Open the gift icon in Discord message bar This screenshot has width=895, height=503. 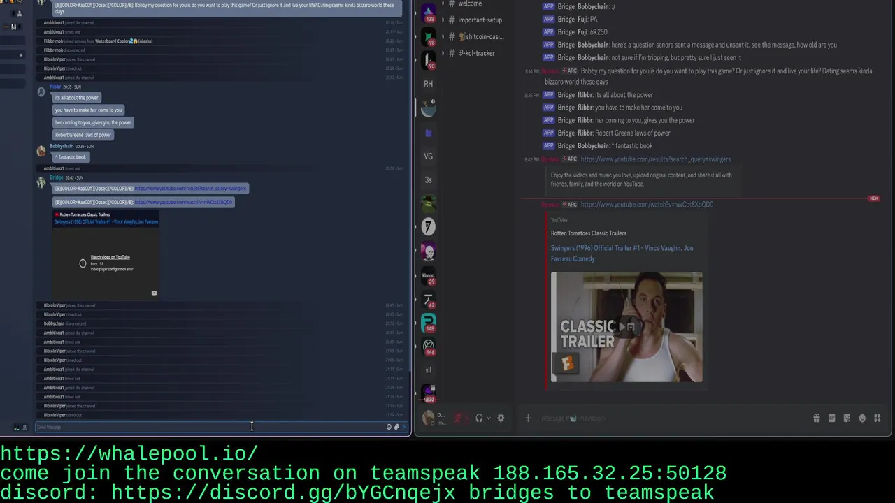(x=817, y=418)
